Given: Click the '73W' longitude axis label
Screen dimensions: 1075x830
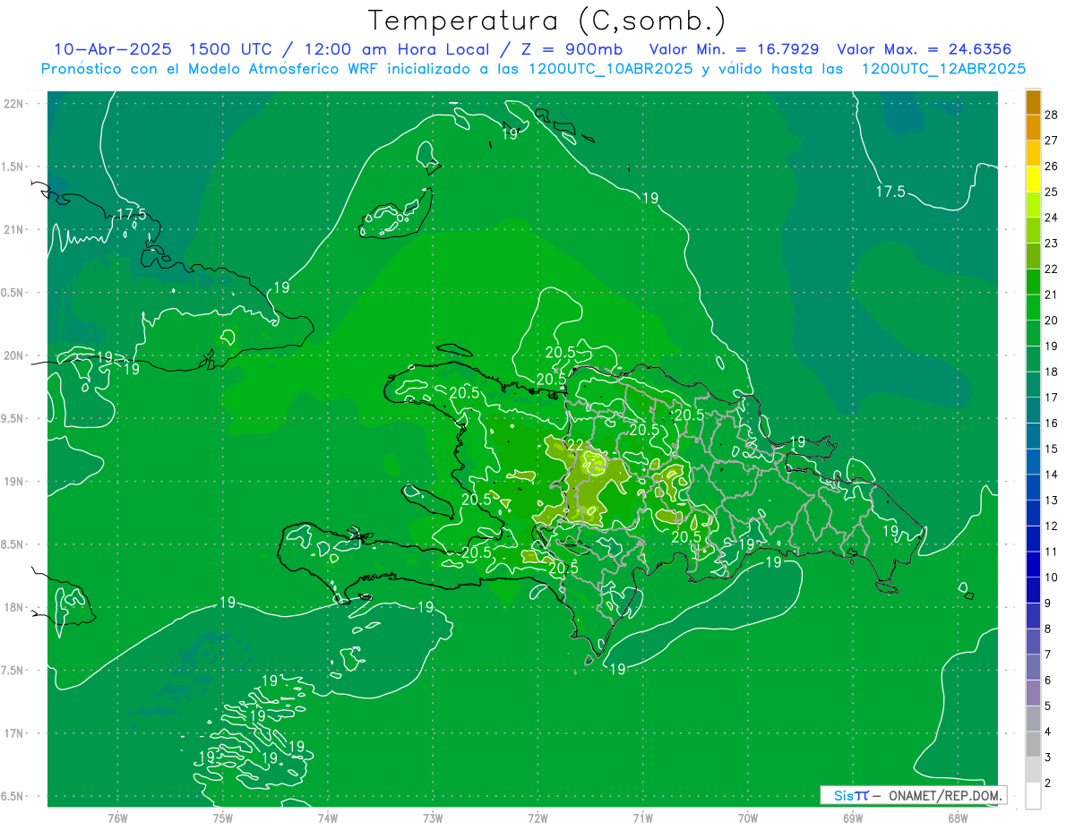Looking at the screenshot, I should 433,818.
